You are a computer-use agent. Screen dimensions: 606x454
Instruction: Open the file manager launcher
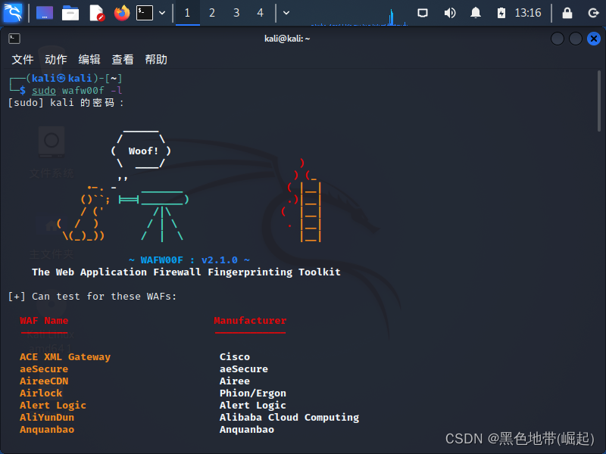[x=70, y=13]
